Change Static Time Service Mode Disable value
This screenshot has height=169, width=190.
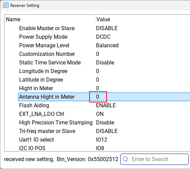click(105, 62)
